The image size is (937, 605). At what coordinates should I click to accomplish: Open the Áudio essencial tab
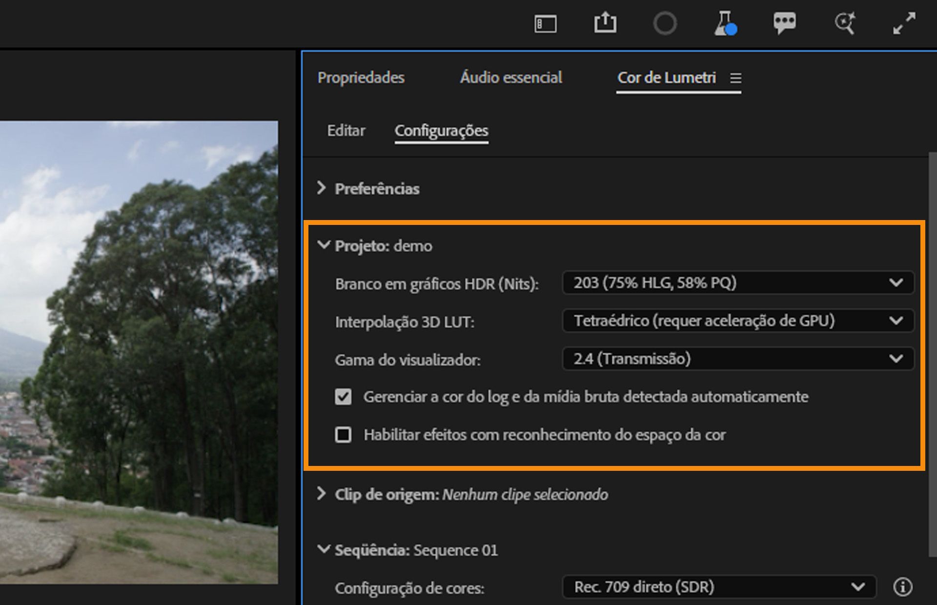pyautogui.click(x=510, y=78)
